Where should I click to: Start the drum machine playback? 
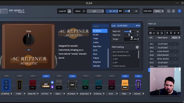84,11
